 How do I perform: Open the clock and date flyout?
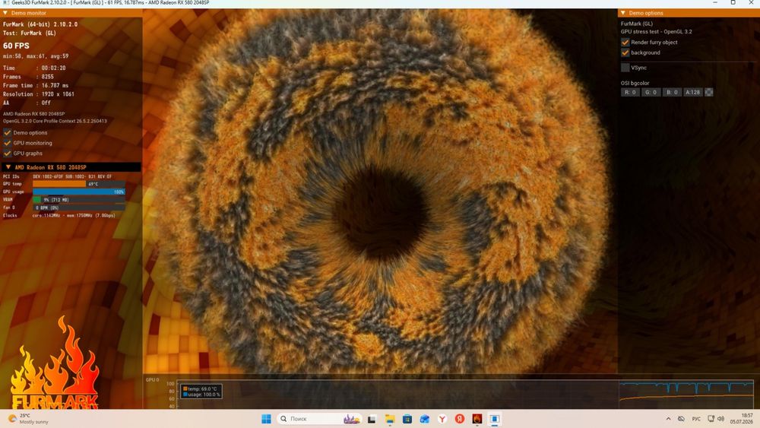pyautogui.click(x=742, y=419)
